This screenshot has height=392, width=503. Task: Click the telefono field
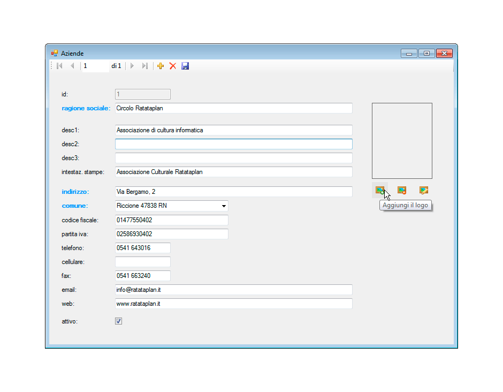143,248
